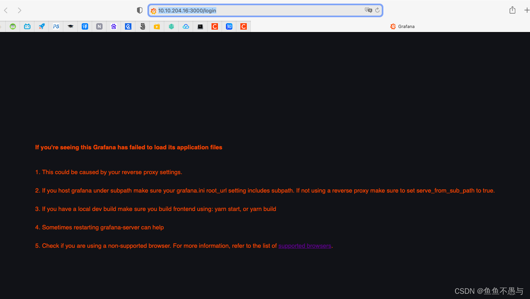Viewport: 530px width, 299px height.
Task: Open the graduation cap bookmark
Action: 71,26
